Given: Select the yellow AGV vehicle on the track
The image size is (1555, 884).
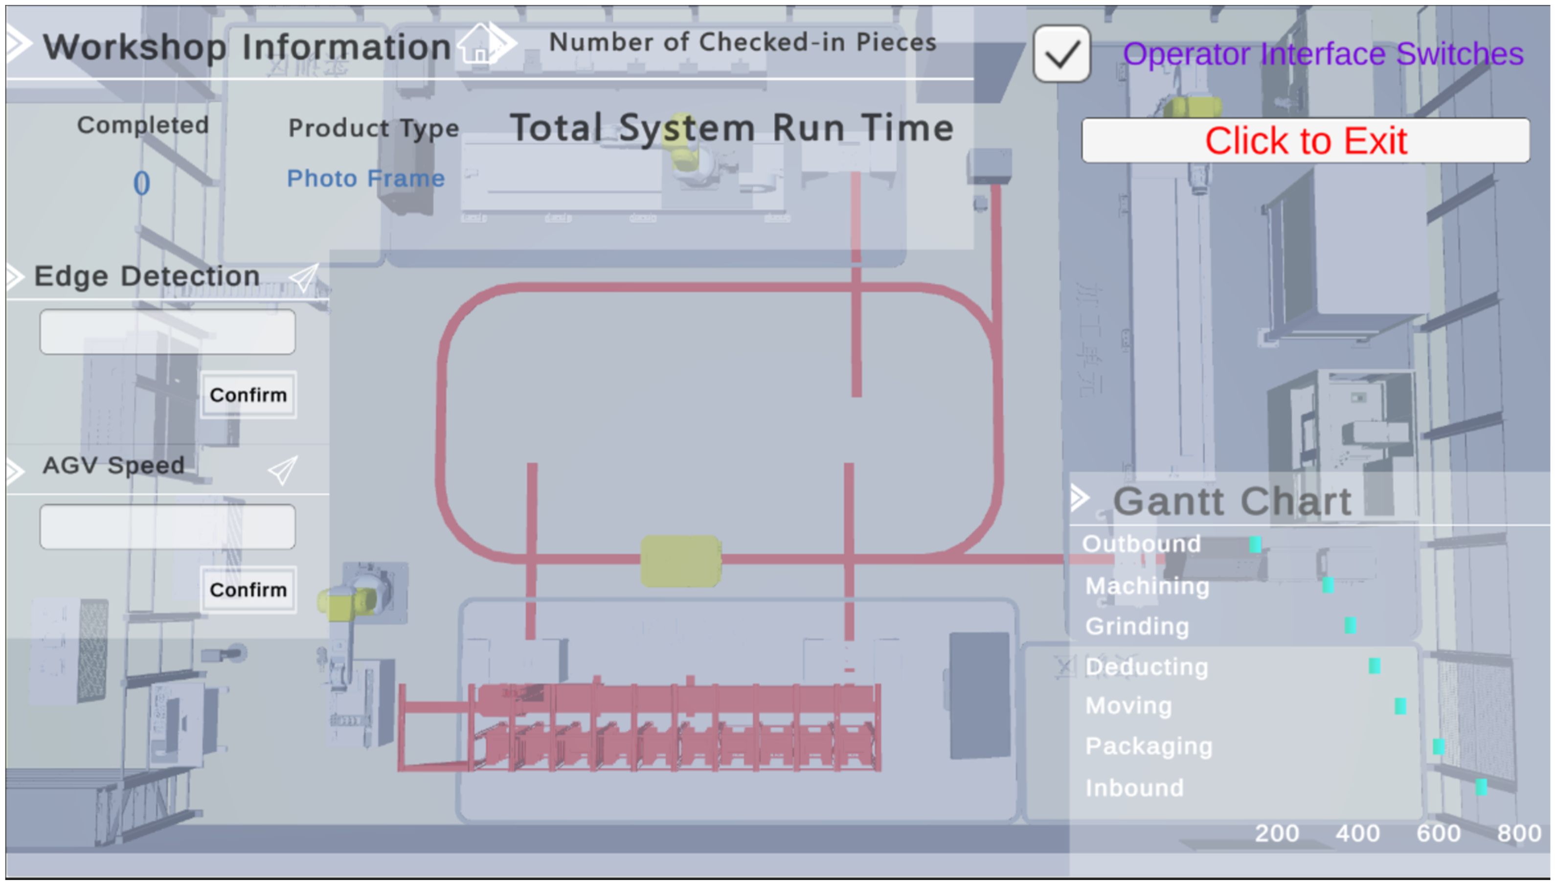Looking at the screenshot, I should point(680,561).
